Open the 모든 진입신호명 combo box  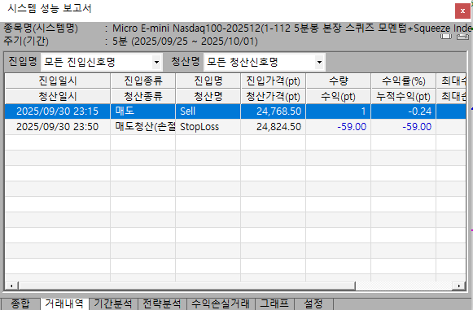click(102, 62)
